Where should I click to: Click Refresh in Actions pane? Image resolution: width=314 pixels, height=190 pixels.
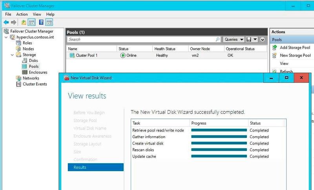coord(286,71)
